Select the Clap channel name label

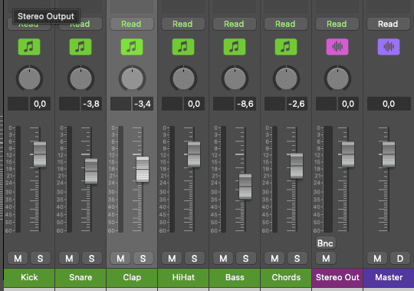[132, 277]
